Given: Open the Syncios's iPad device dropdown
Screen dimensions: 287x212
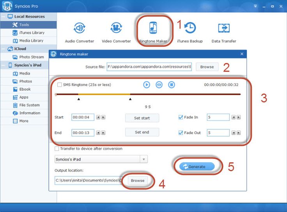Looking at the screenshot, I should pyautogui.click(x=143, y=159).
